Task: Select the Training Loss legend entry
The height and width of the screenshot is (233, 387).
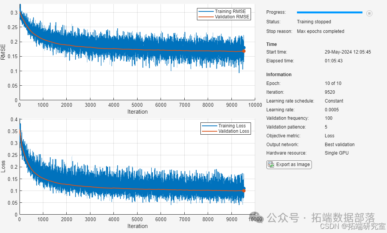Action: click(x=225, y=126)
